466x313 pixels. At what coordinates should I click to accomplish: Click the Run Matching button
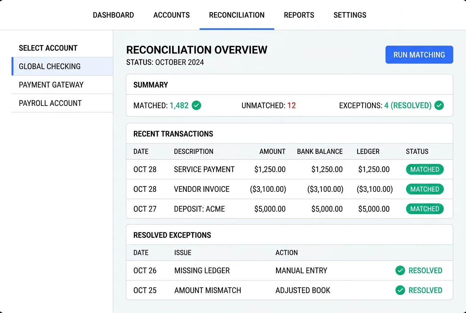(419, 55)
